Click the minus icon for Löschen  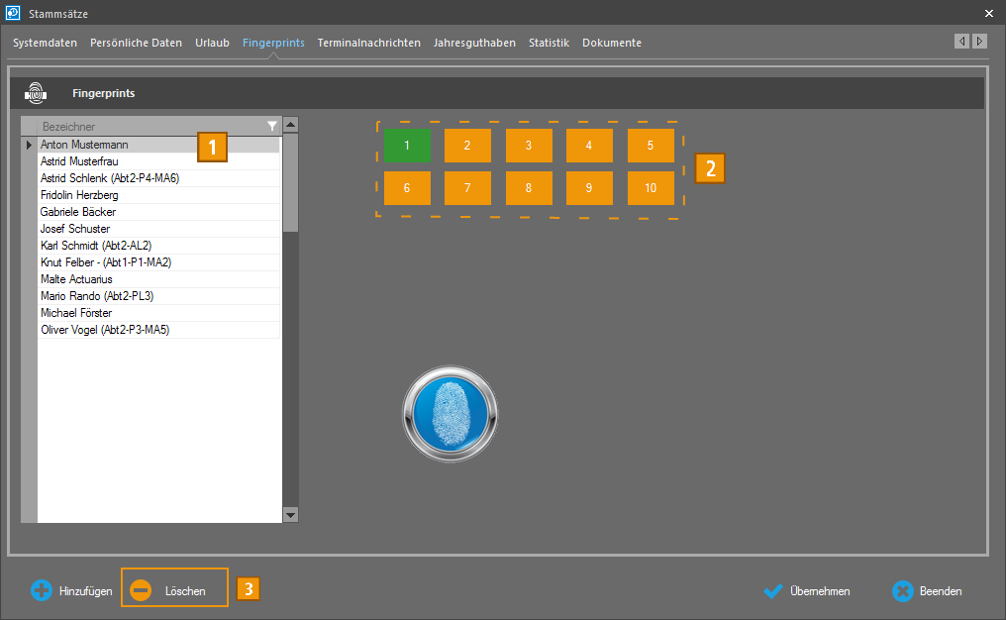[142, 591]
